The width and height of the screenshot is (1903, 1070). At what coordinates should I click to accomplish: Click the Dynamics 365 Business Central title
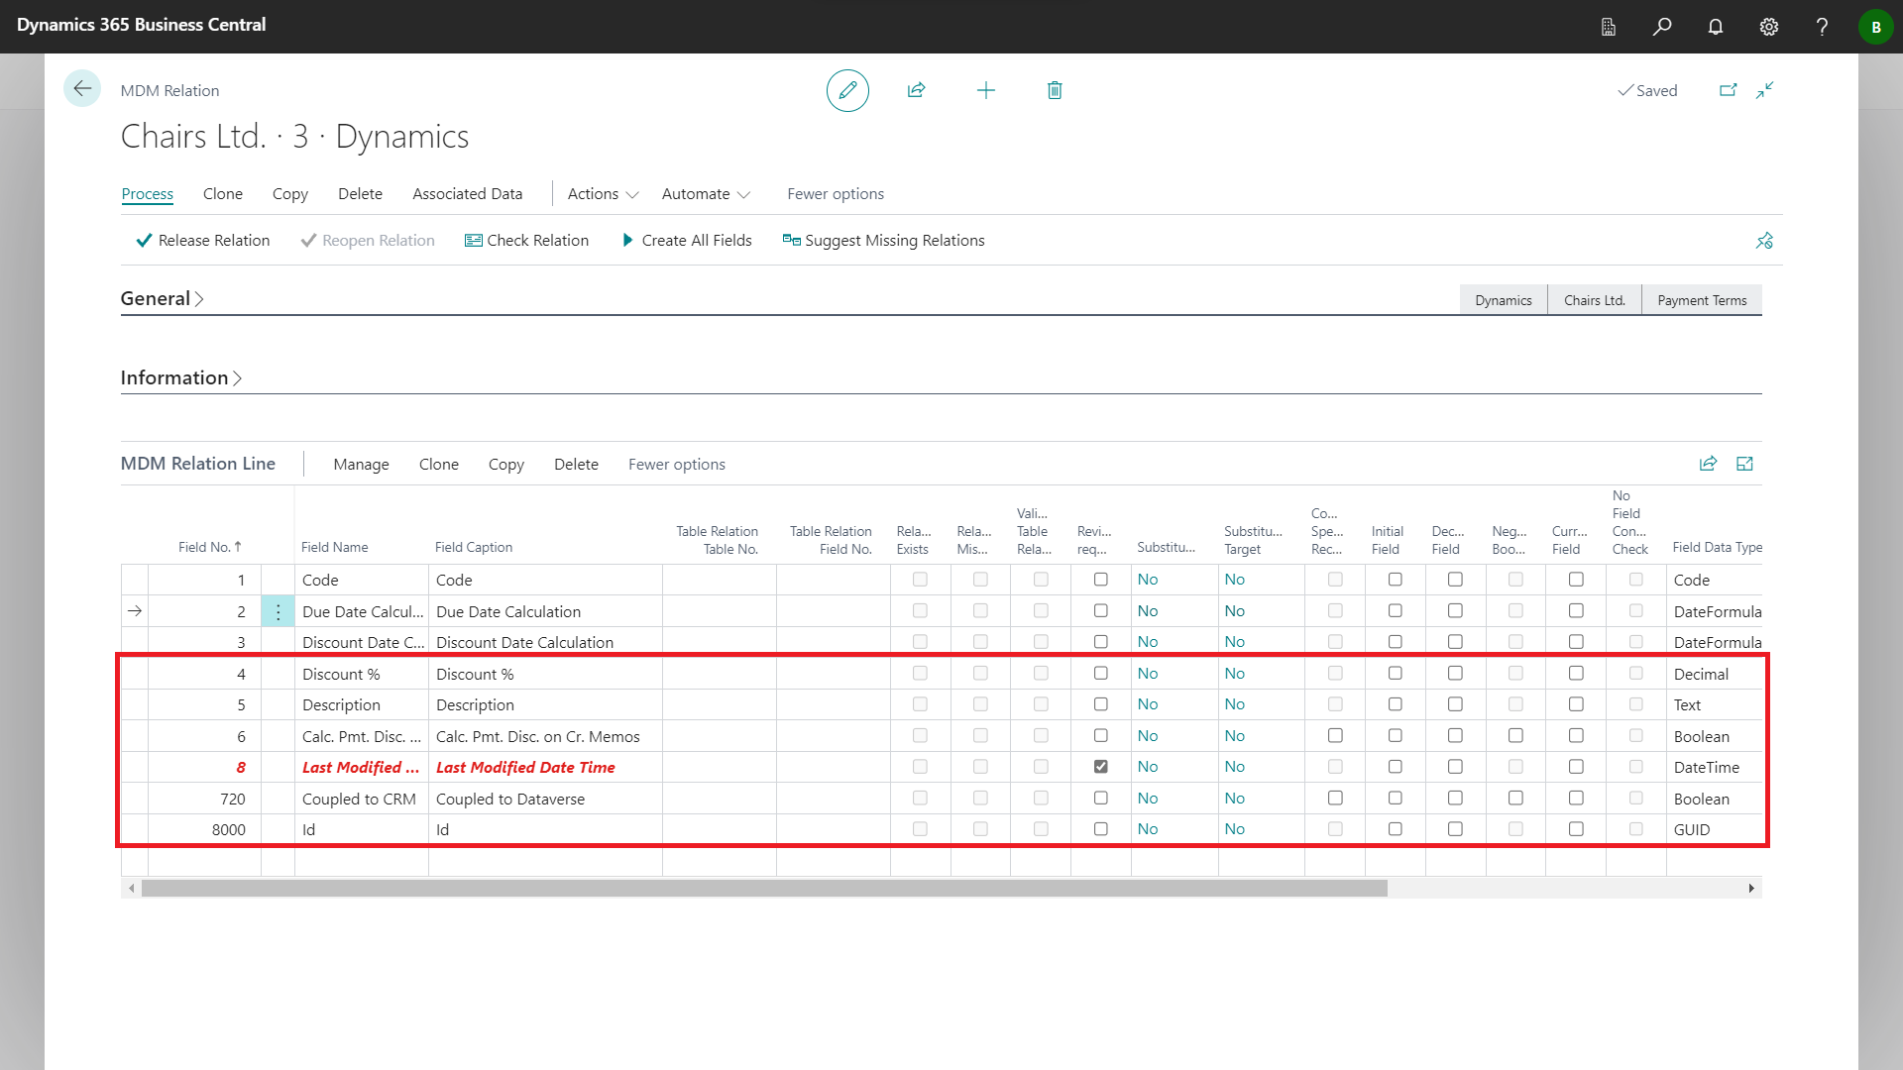pyautogui.click(x=141, y=25)
